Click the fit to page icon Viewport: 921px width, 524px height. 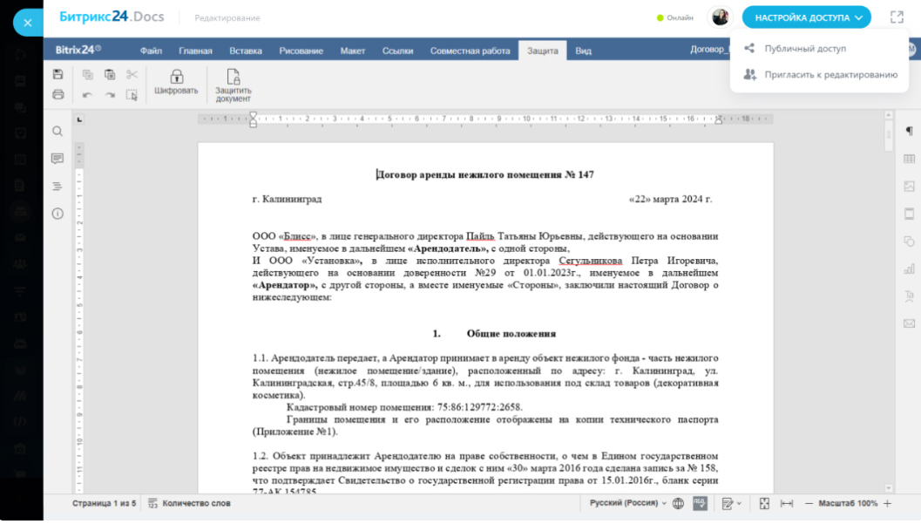pos(764,503)
